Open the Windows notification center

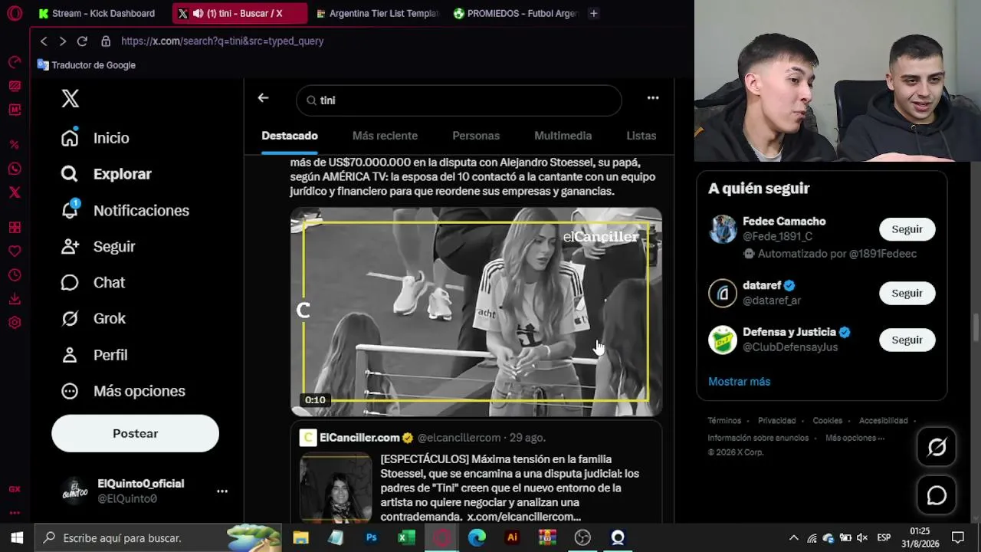(x=958, y=538)
